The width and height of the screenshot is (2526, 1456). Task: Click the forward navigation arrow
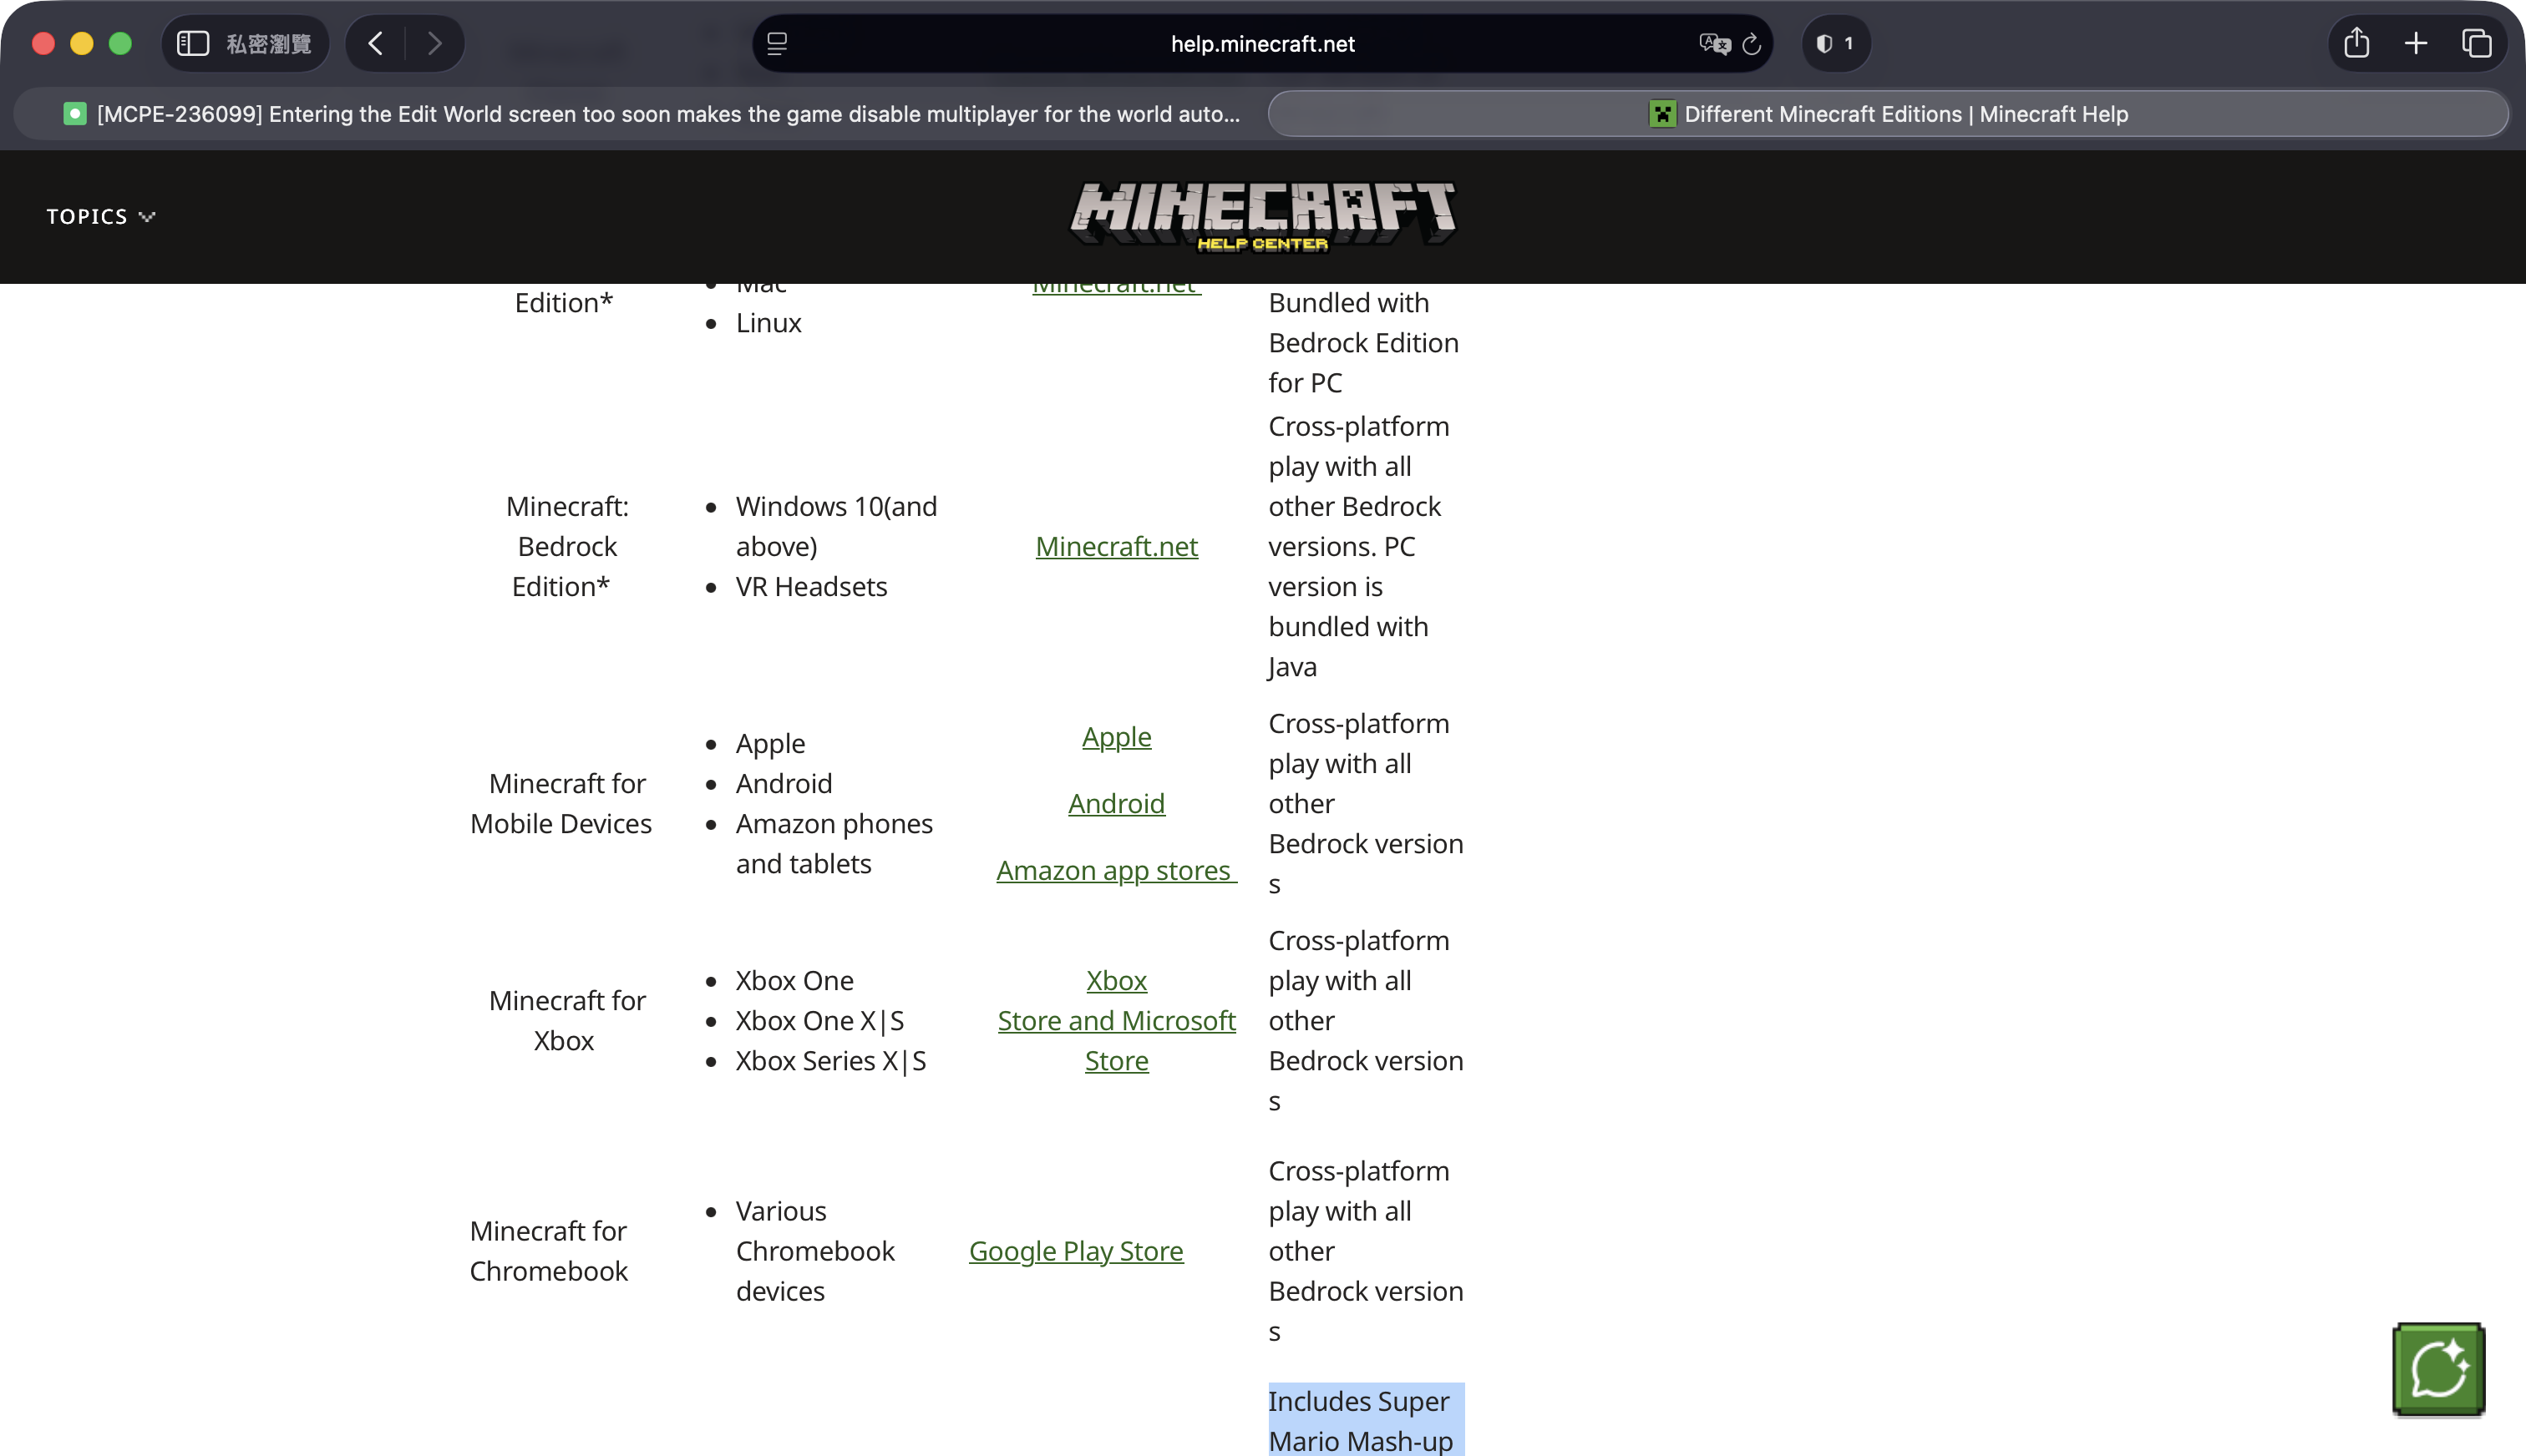point(434,44)
